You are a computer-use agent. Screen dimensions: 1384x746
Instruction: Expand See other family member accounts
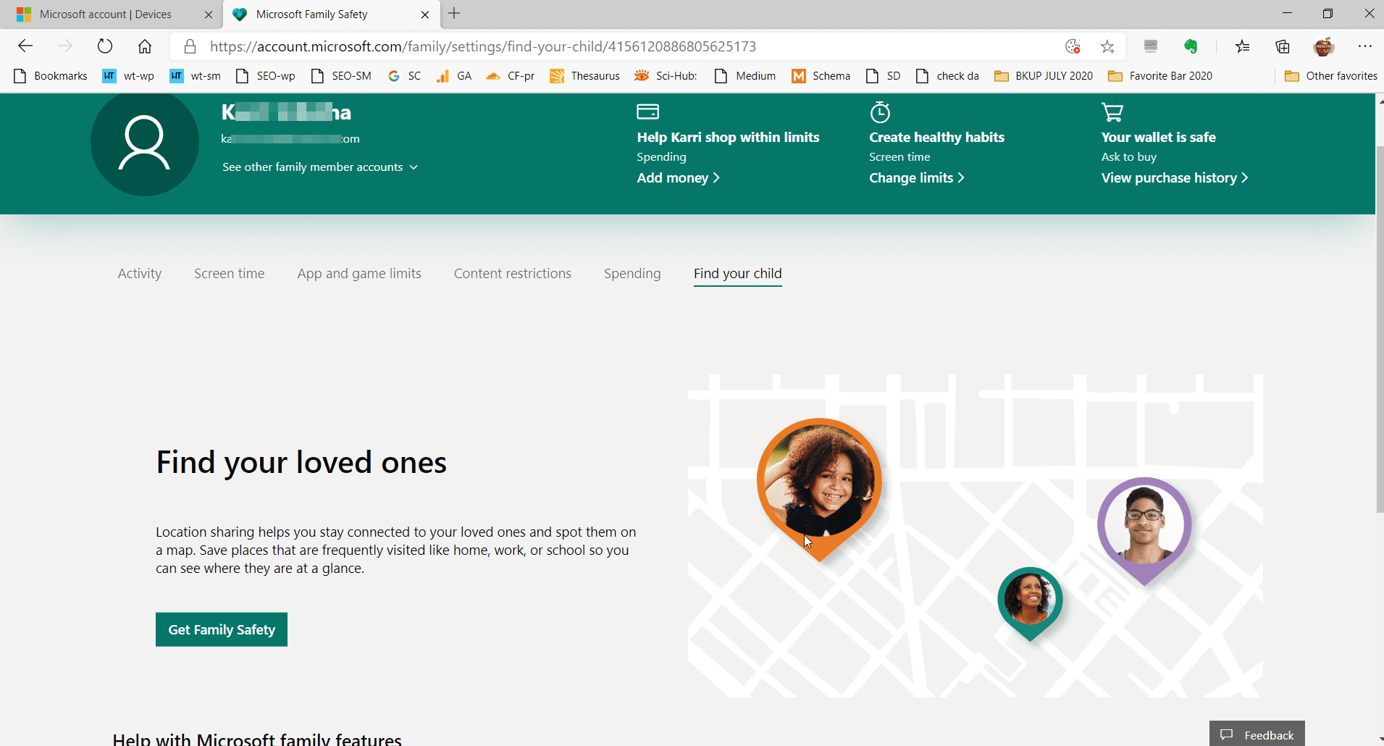tap(320, 167)
